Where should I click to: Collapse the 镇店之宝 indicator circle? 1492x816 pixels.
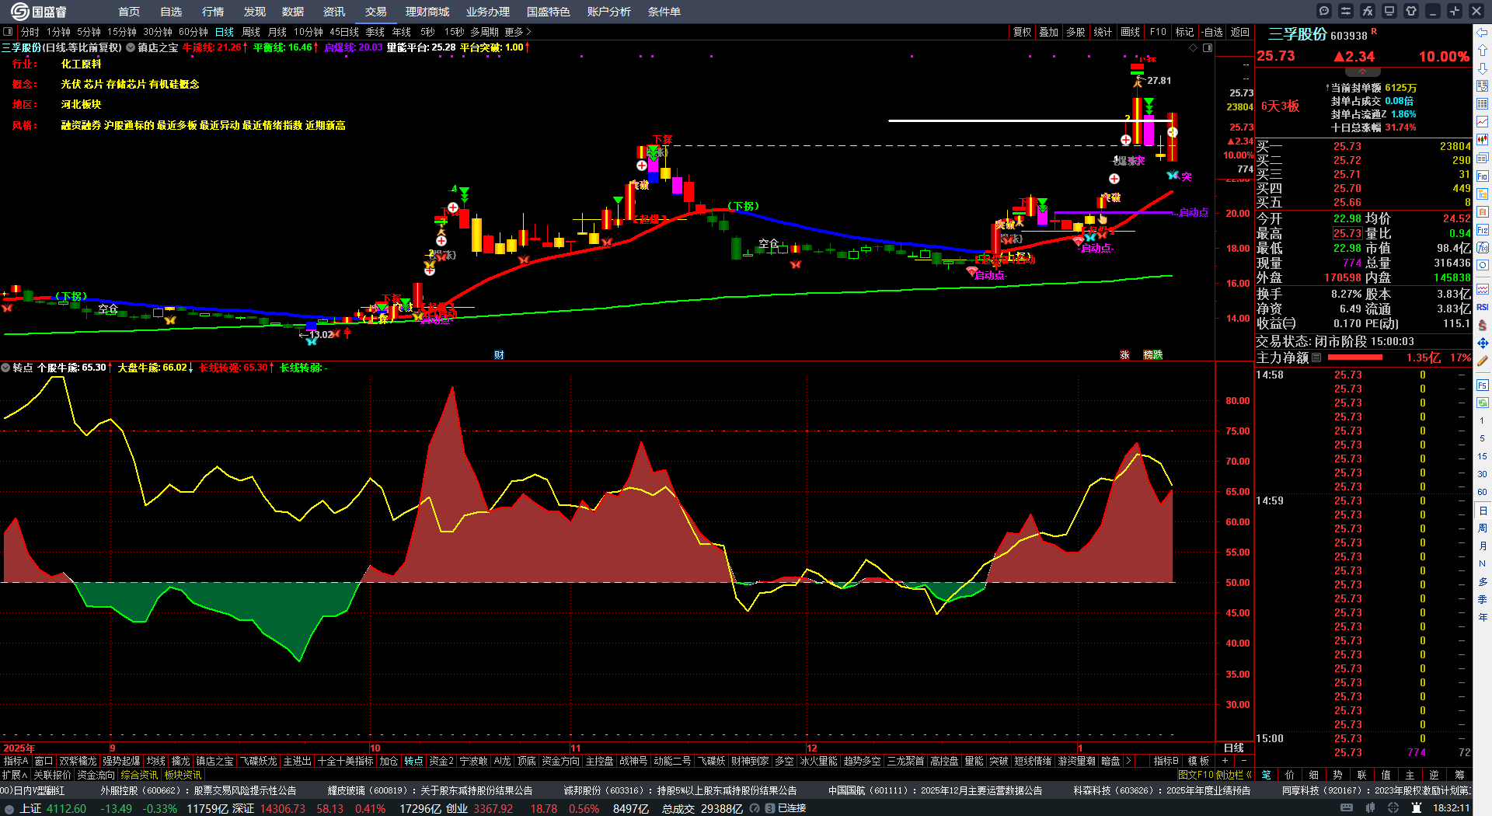(x=131, y=47)
